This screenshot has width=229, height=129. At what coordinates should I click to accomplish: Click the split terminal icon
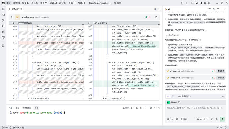point(137,108)
